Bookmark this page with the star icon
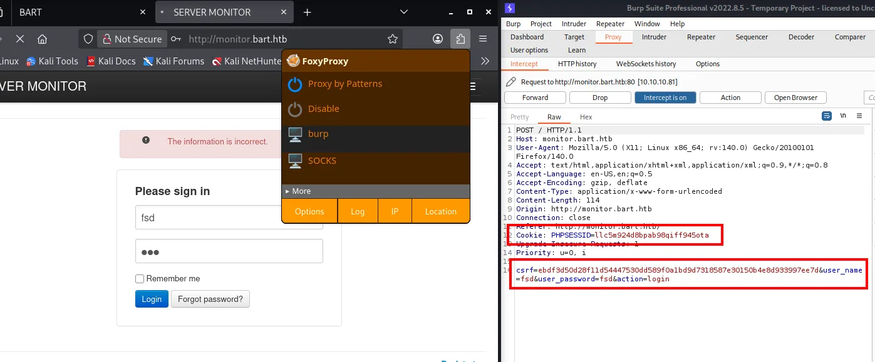Screen dimensions: 875x362 tap(393, 39)
